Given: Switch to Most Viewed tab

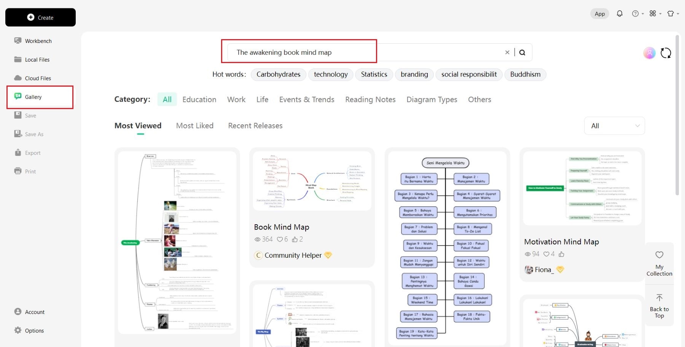Looking at the screenshot, I should 138,126.
